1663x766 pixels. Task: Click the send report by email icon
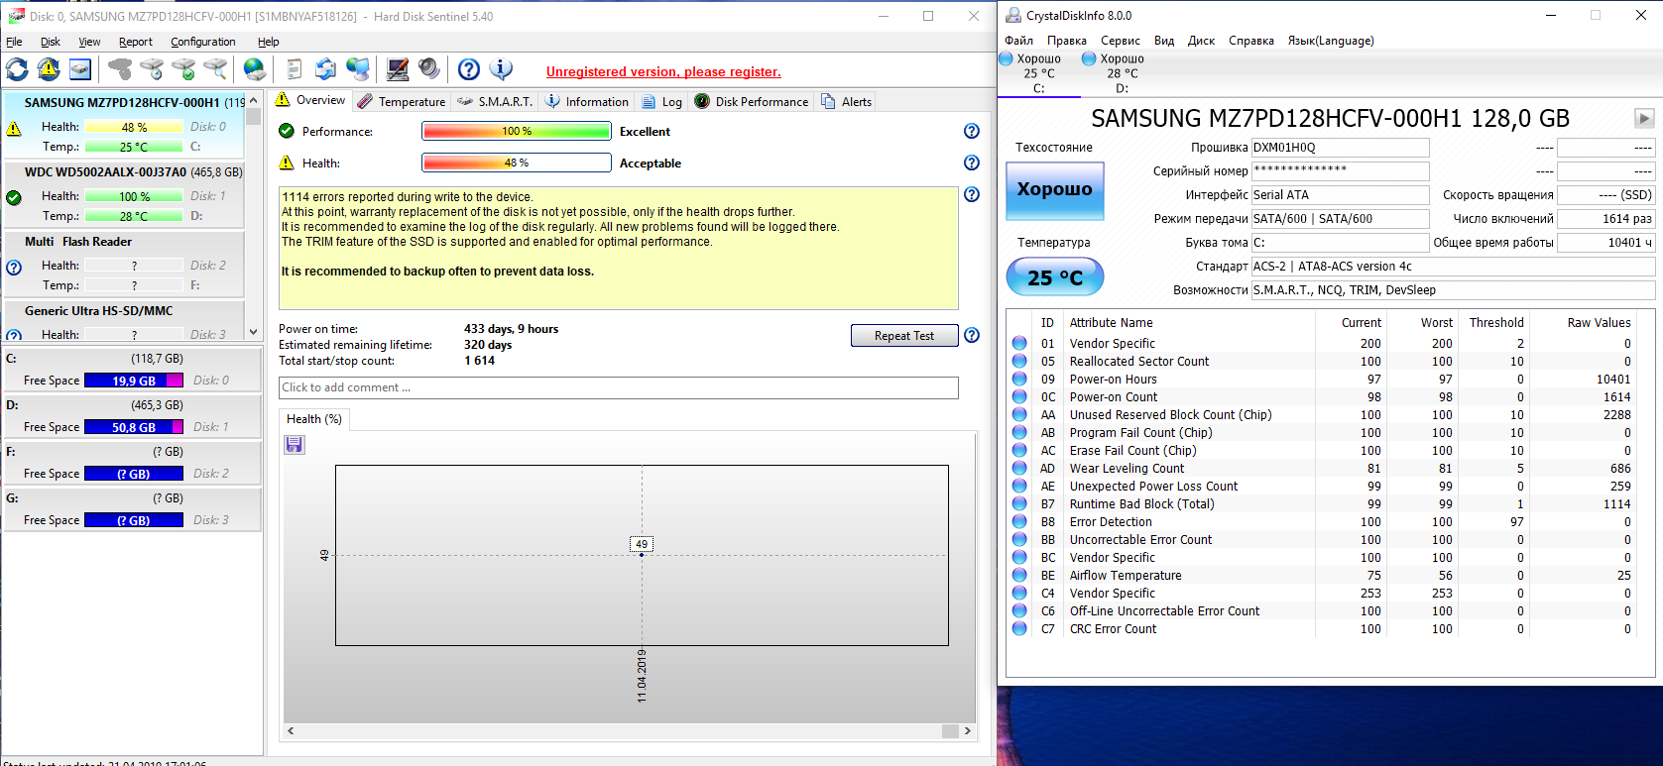pos(326,69)
